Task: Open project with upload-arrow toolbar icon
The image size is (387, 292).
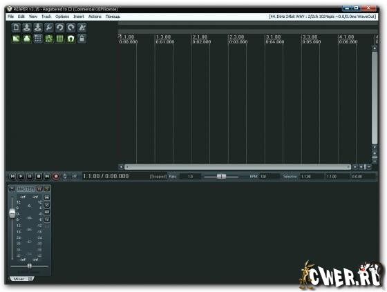Action: click(27, 28)
